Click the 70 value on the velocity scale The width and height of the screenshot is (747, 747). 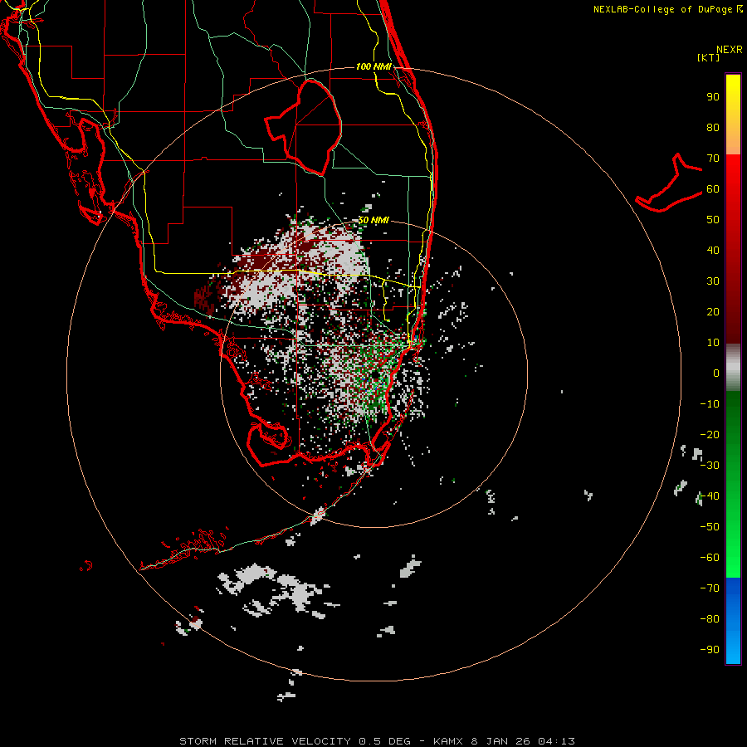713,159
